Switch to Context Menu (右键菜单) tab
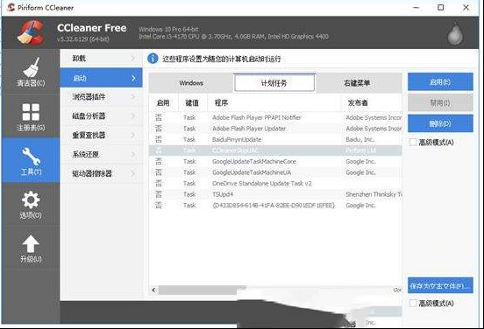Image resolution: width=484 pixels, height=329 pixels. (x=358, y=83)
